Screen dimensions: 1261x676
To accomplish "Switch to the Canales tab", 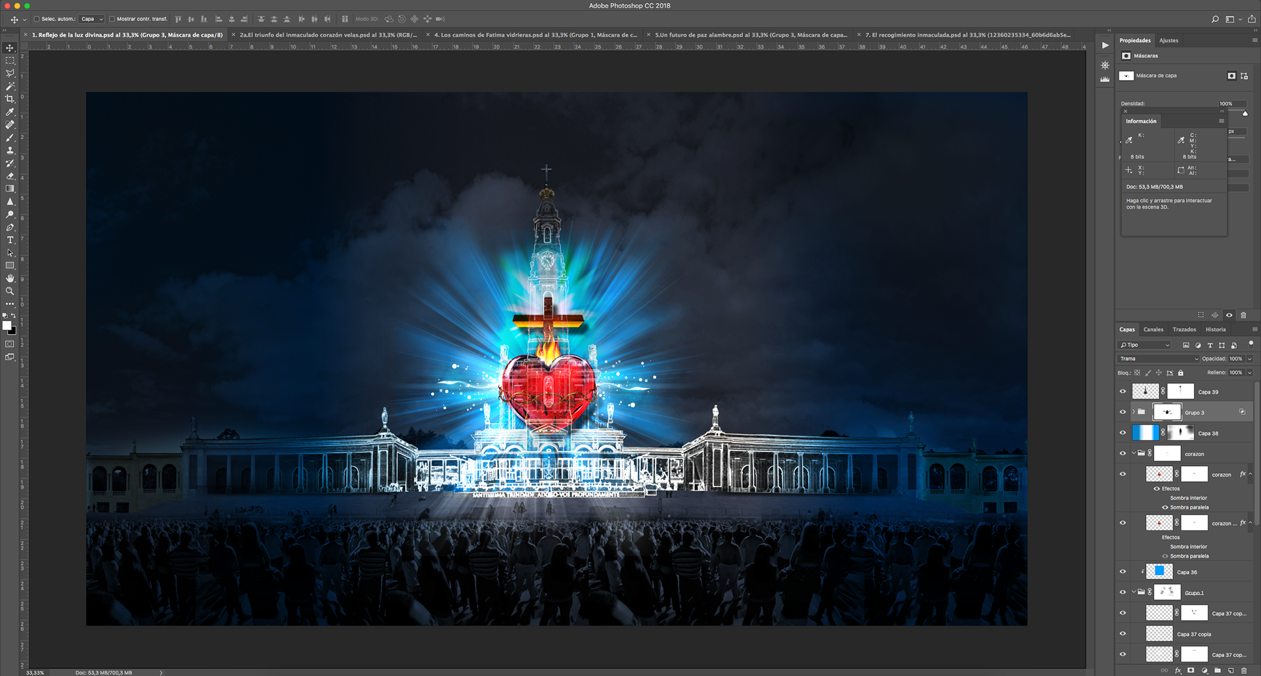I will [x=1153, y=329].
